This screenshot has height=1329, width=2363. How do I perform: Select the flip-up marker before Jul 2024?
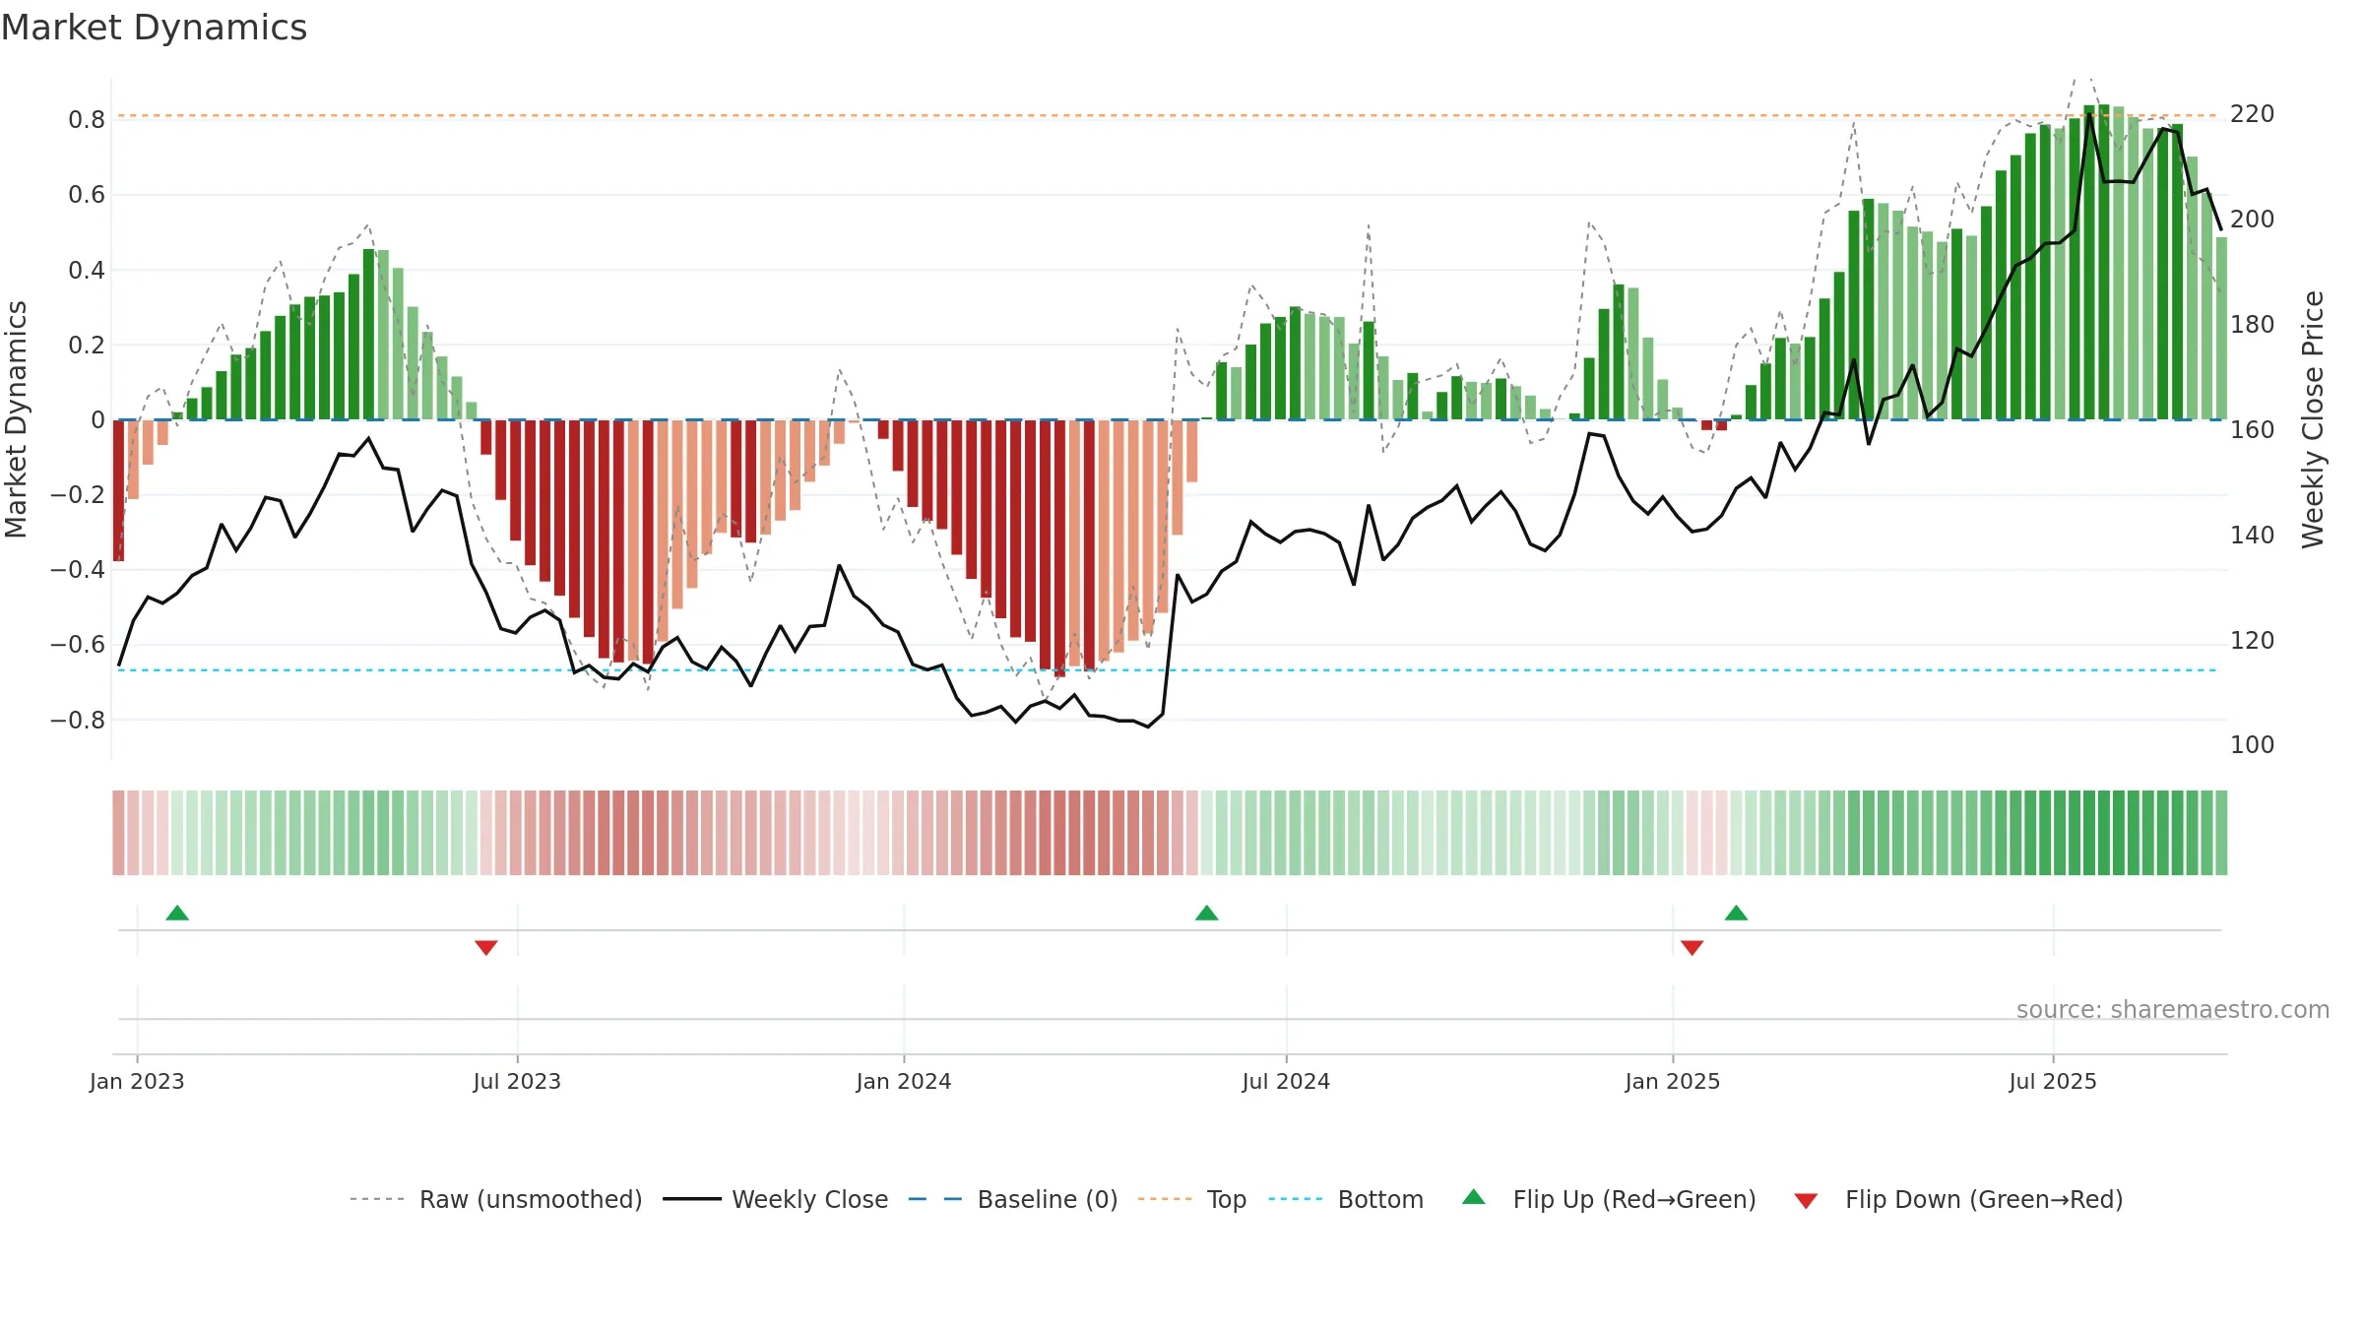(x=1207, y=913)
